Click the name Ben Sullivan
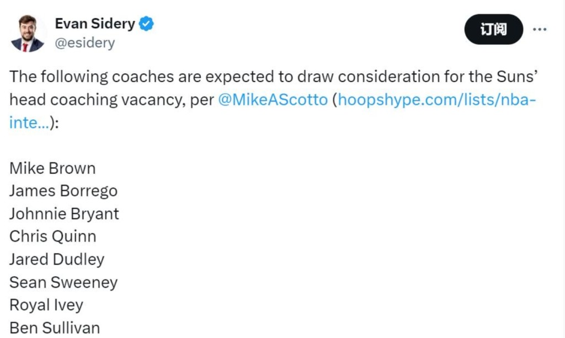This screenshot has width=565, height=338. (55, 328)
